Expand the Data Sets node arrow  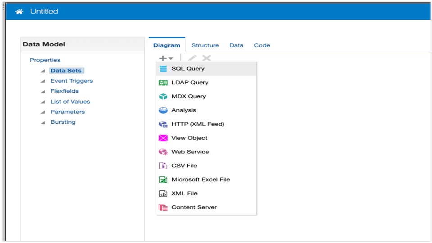(43, 71)
